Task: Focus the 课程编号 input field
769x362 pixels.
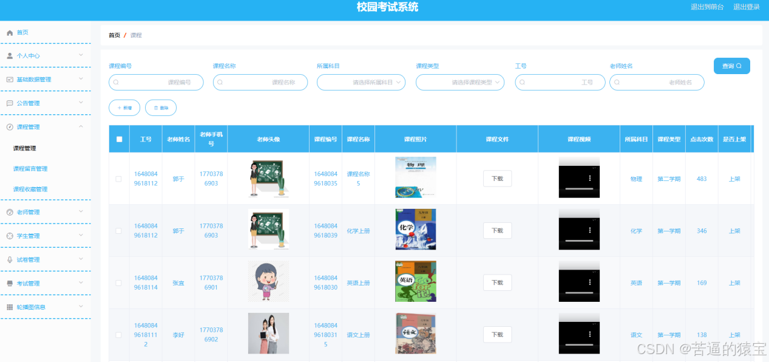Action: pos(156,82)
